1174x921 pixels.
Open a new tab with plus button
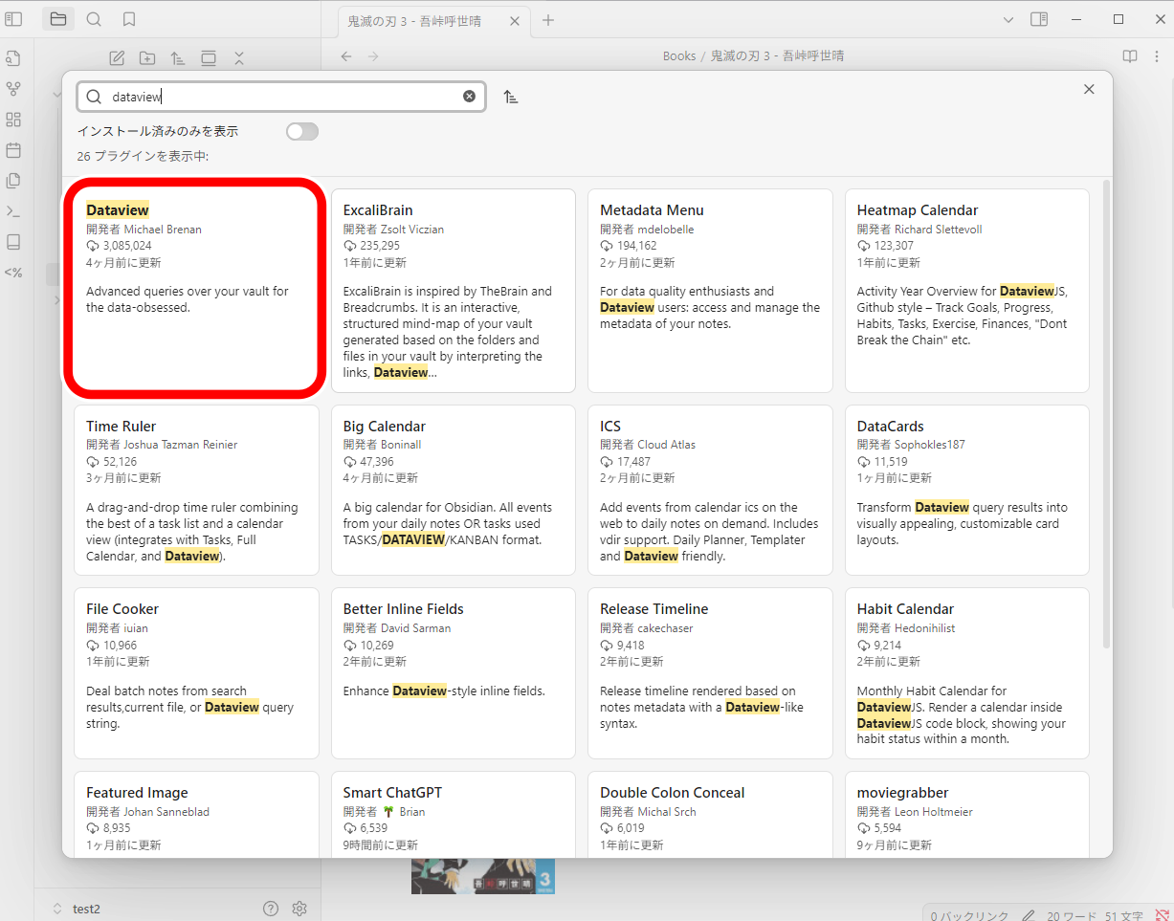(548, 19)
